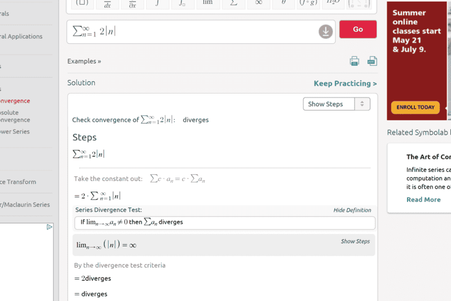Open the Show Steps dropdown
Image resolution: width=451 pixels, height=301 pixels.
point(337,104)
